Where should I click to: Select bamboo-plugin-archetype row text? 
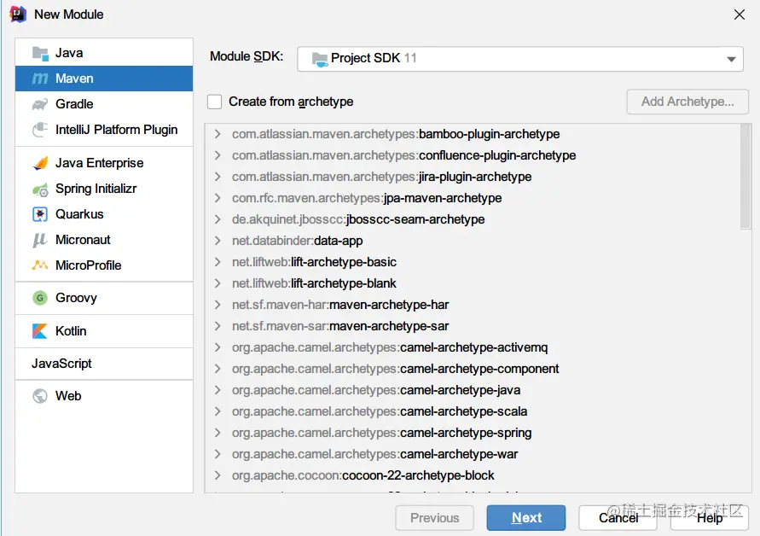(396, 134)
